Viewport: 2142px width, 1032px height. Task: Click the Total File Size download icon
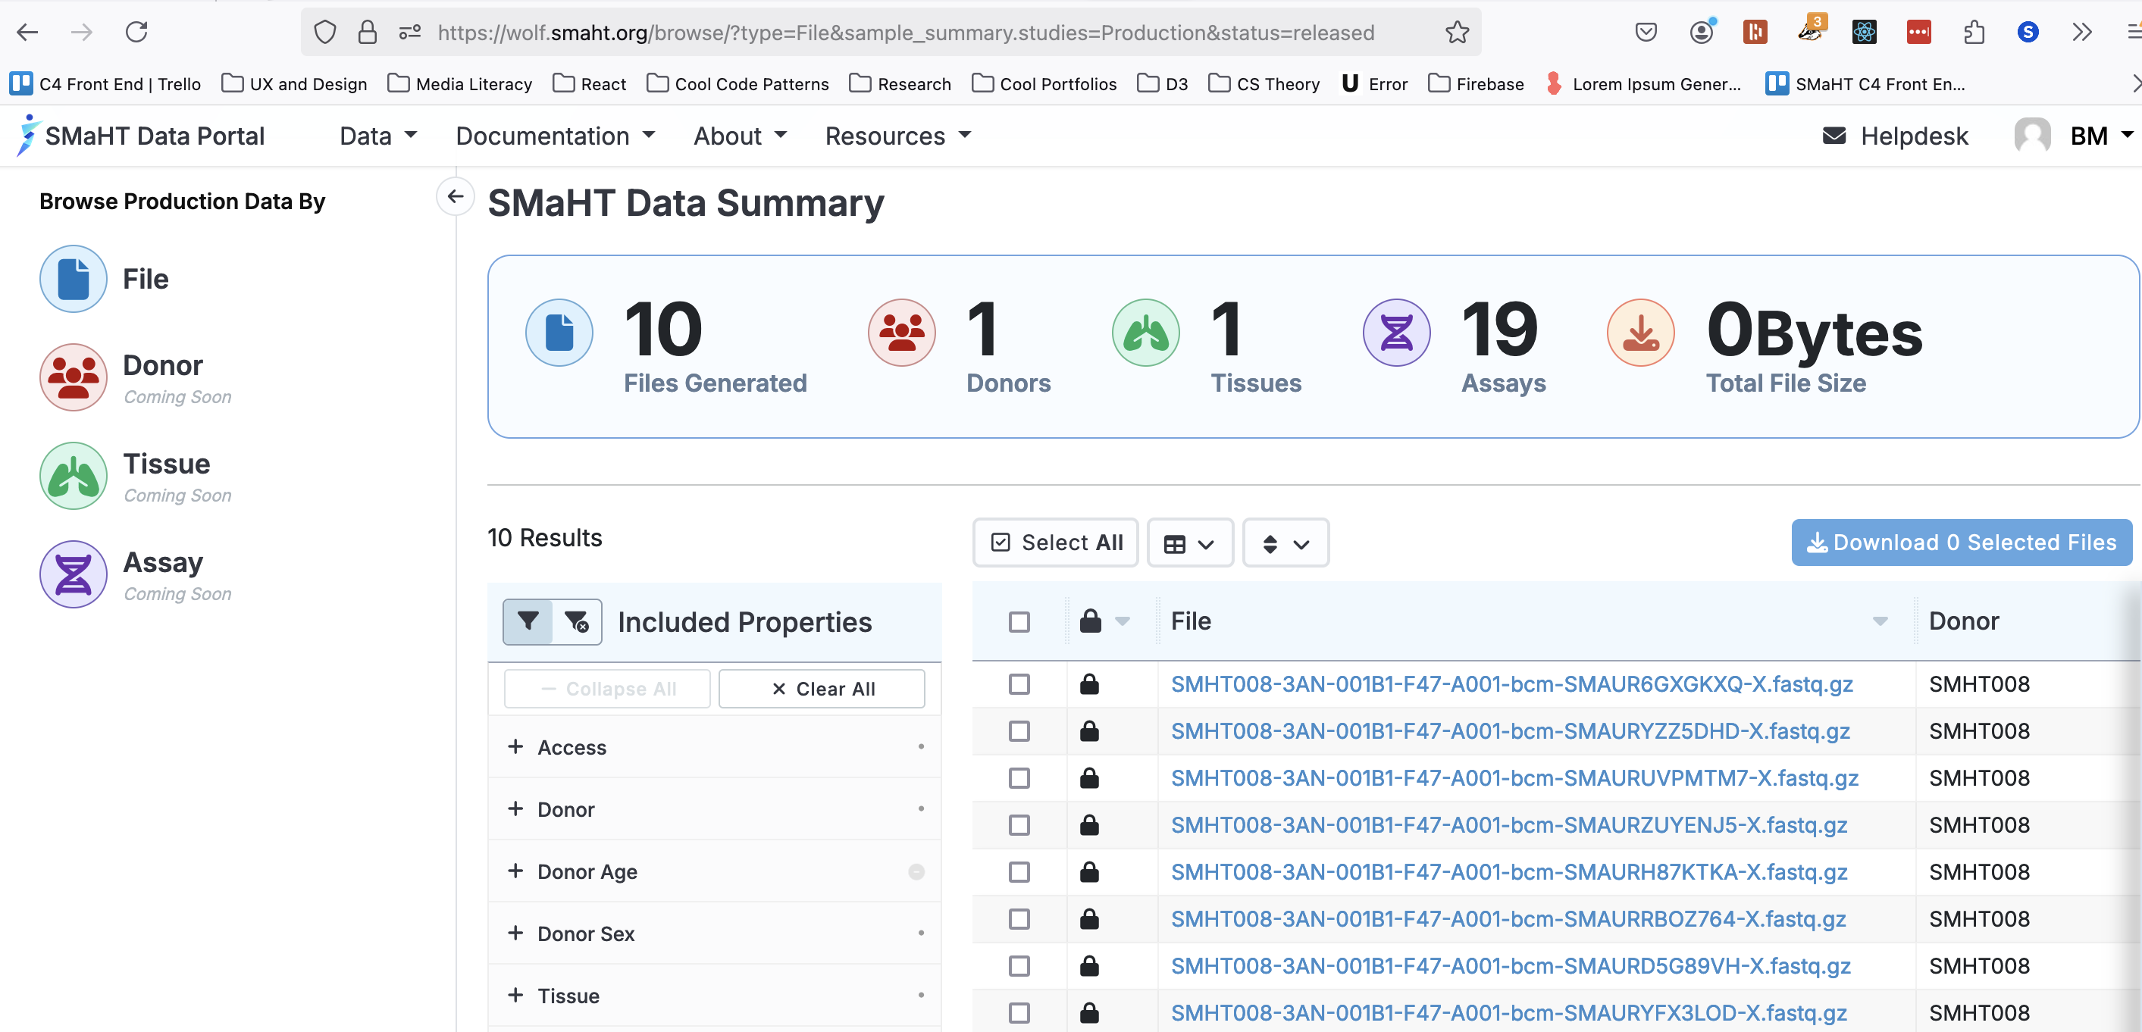pyautogui.click(x=1640, y=333)
